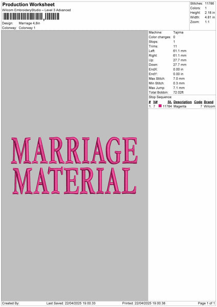Screen dimensions: 217x307
Task: Click the Stitches value 11786
Action: pos(209,4)
